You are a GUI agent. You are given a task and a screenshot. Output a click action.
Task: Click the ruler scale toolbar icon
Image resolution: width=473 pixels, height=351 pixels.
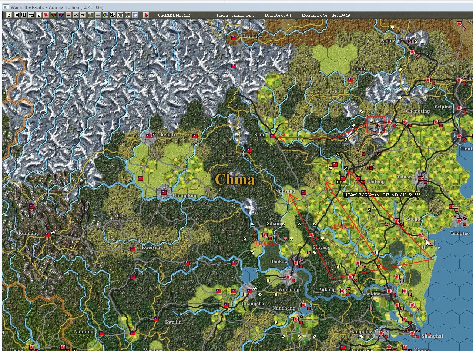(x=128, y=15)
